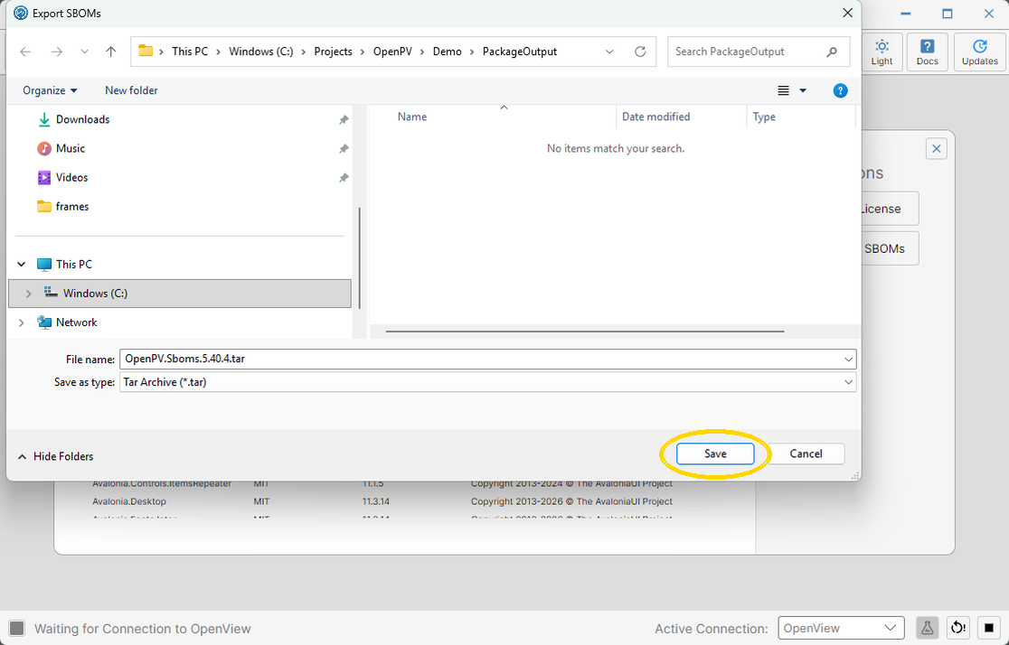
Task: Click the SBOMs button in background panel
Action: coord(890,248)
